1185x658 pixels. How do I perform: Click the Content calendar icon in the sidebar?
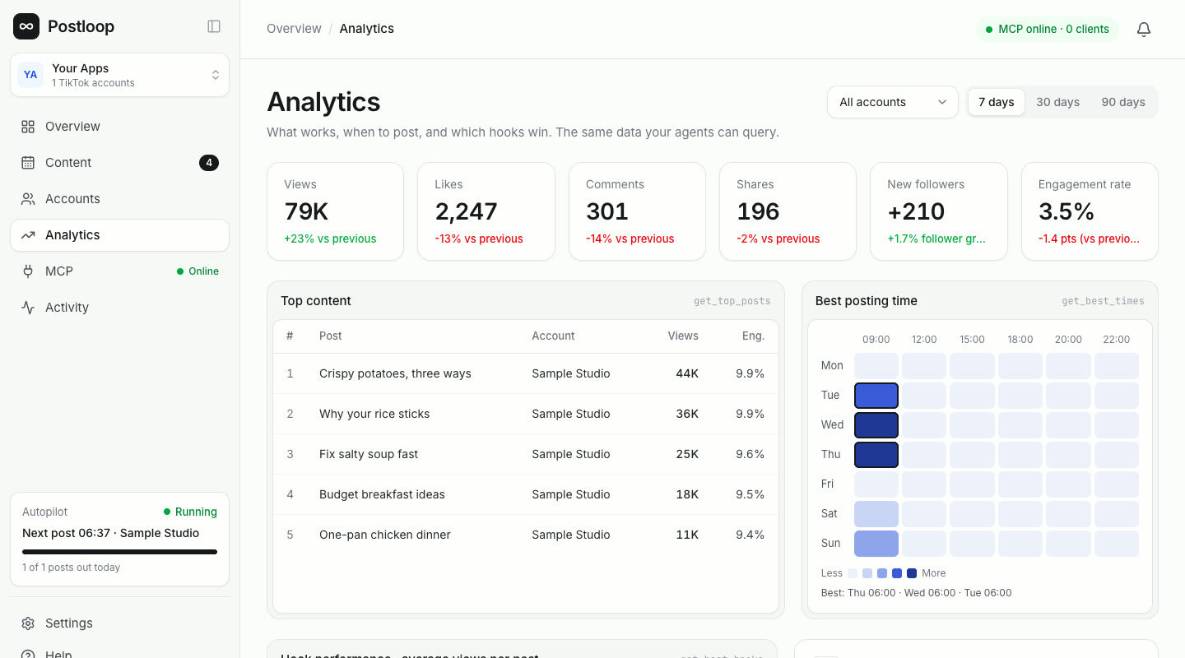[x=28, y=162]
